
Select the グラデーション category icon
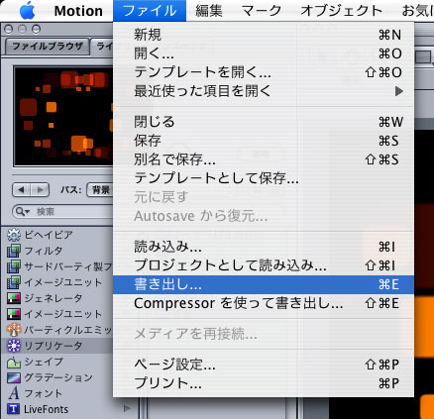14,377
